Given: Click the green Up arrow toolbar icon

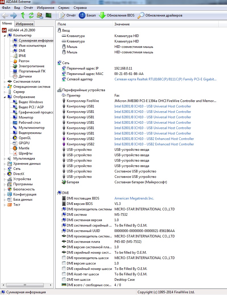Looking at the screenshot, I should coord(23,15).
